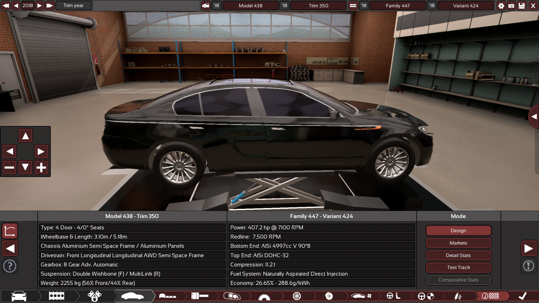Screen dimensions: 539x303
Task: Open the Trim 350 name field
Action: [318, 6]
